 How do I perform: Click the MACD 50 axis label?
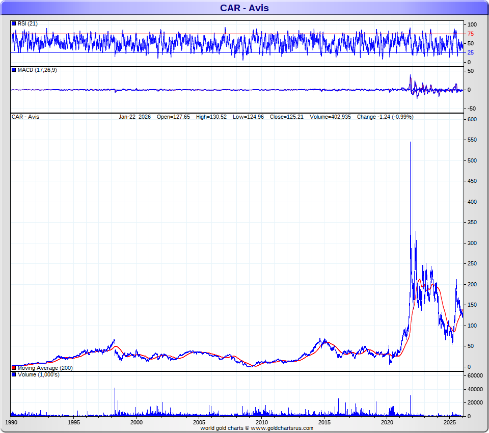click(x=471, y=71)
